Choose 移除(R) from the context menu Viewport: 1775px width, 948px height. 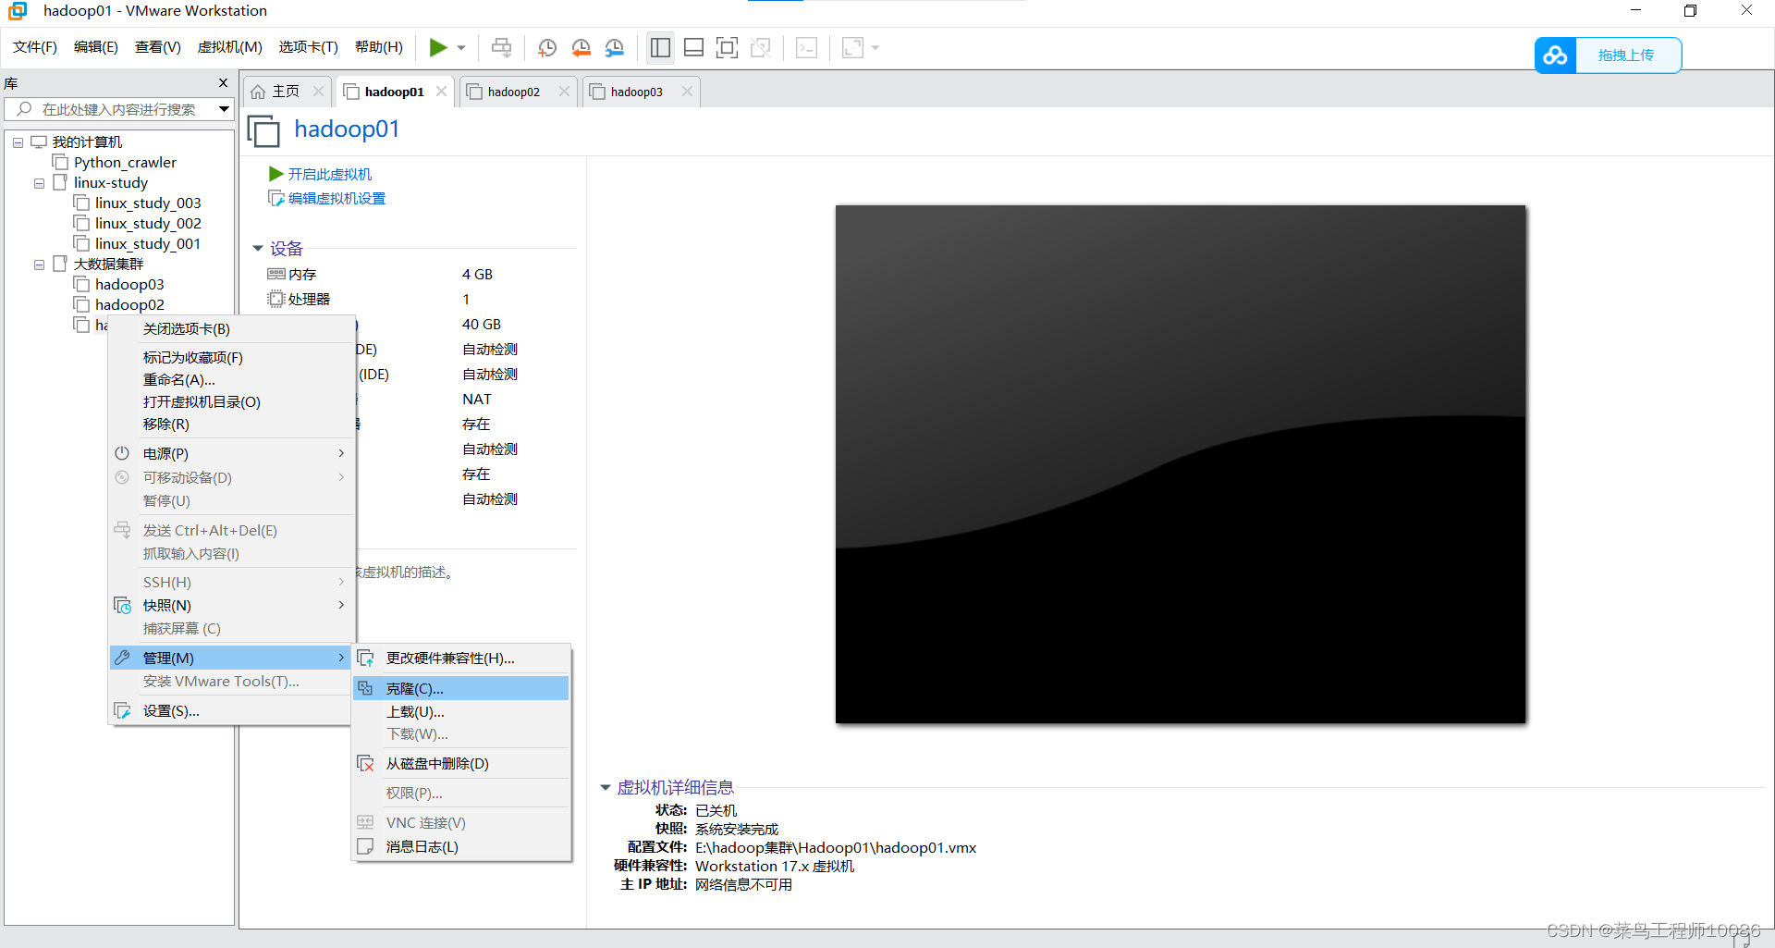[232, 425]
